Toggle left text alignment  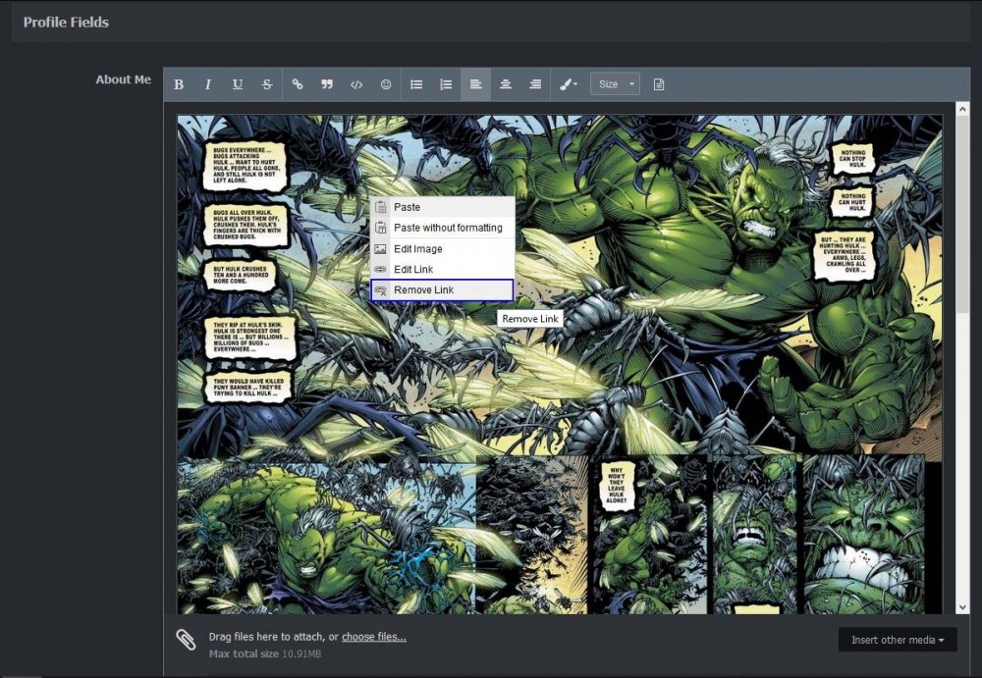click(476, 84)
